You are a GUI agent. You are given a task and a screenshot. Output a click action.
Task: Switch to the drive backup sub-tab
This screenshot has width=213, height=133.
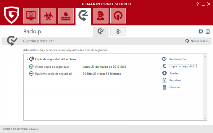(118, 32)
